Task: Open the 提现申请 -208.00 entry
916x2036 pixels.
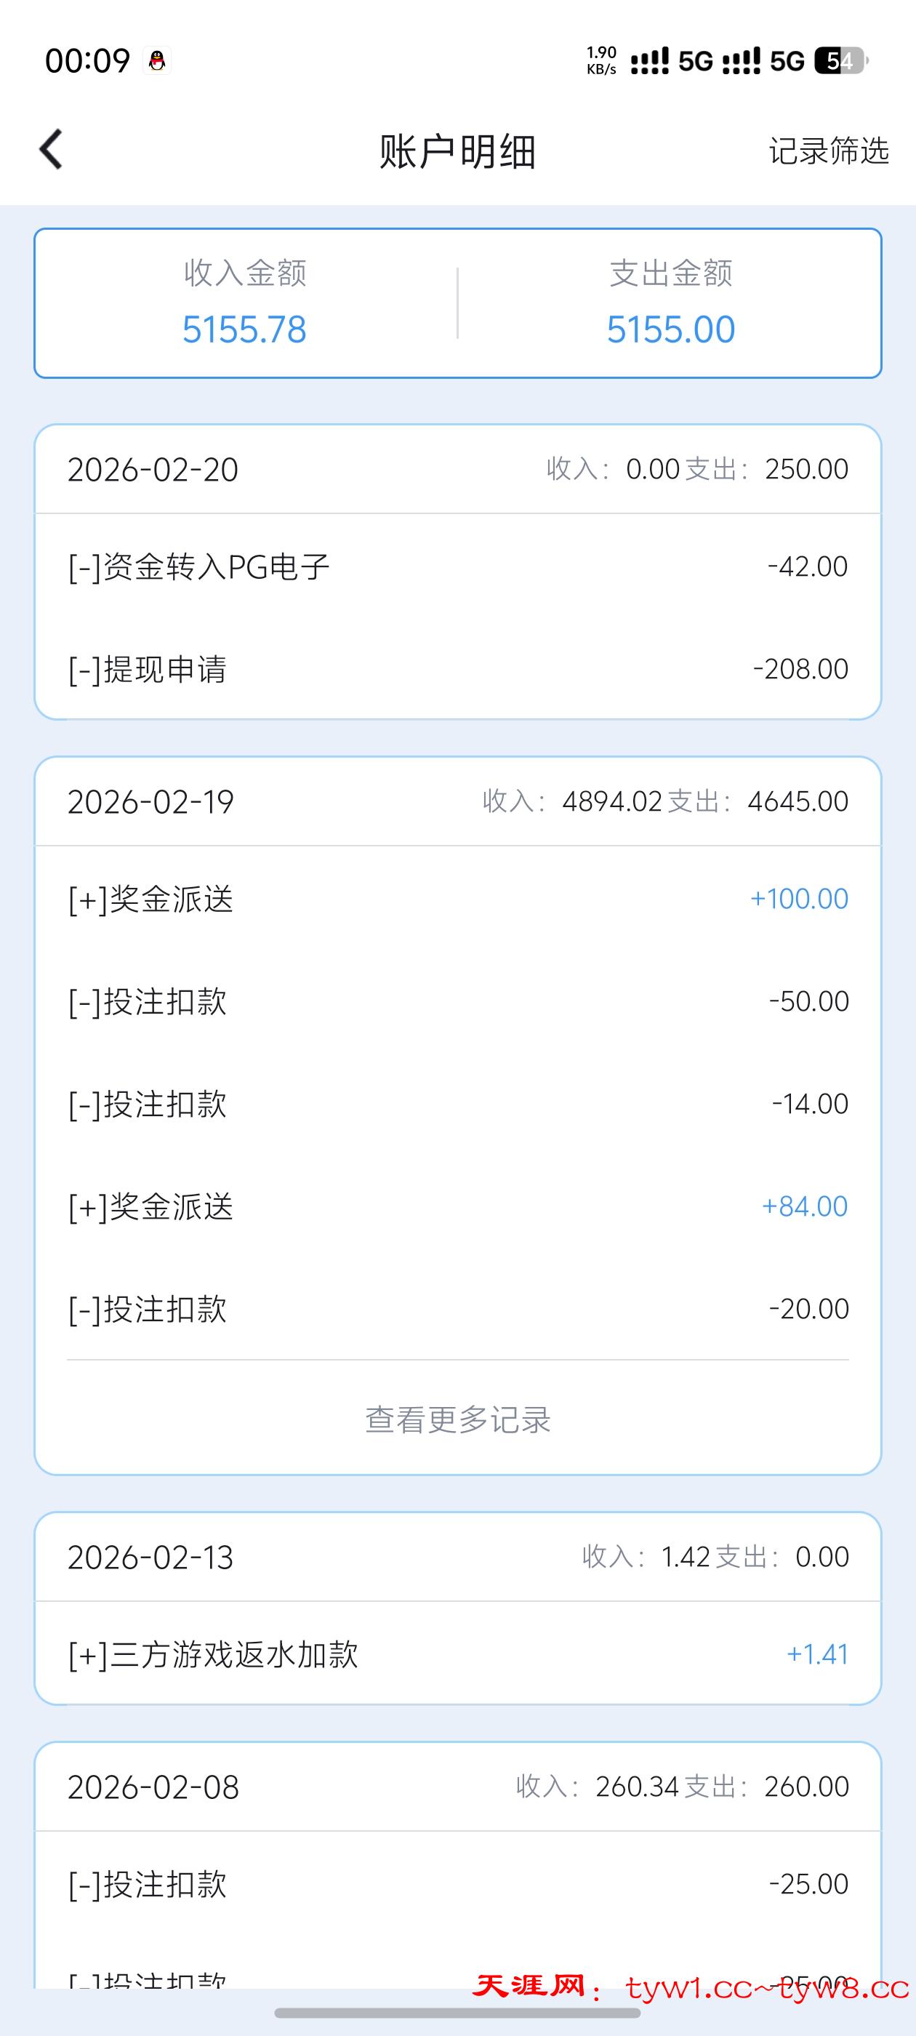Action: (x=457, y=670)
